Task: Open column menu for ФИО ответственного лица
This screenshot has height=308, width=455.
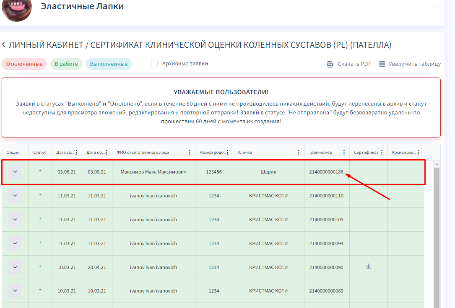Action: coord(190,153)
